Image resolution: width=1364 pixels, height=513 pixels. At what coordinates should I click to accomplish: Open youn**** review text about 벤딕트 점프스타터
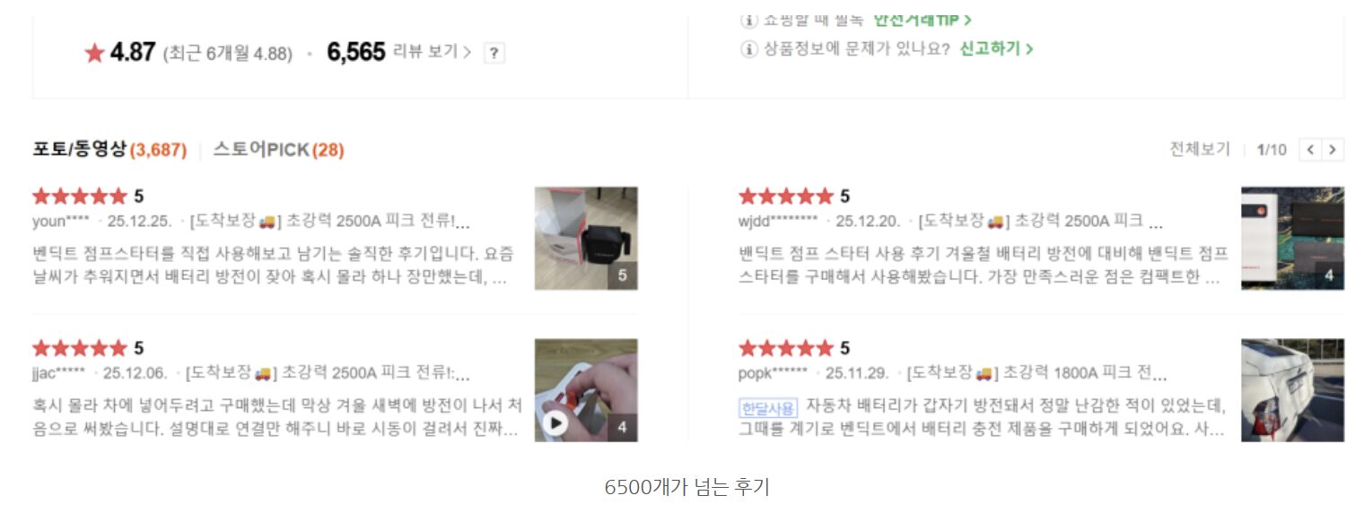pyautogui.click(x=274, y=265)
